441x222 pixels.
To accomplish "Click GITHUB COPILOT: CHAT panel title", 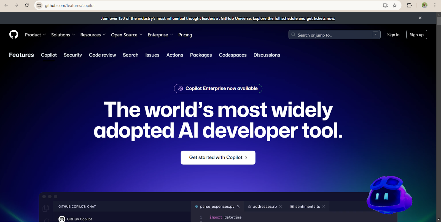I will [77, 207].
